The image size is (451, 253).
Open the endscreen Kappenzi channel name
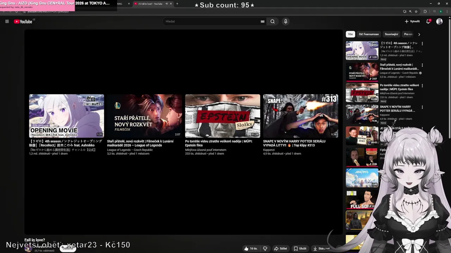269,150
